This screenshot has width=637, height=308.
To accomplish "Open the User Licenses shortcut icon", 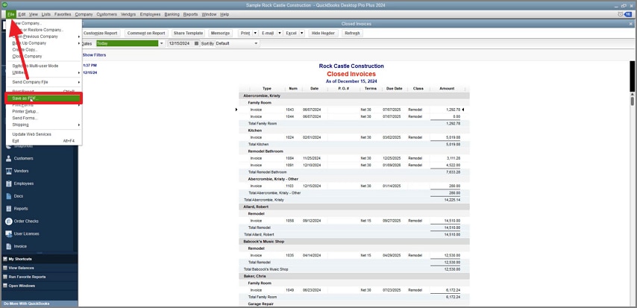I will [8, 234].
